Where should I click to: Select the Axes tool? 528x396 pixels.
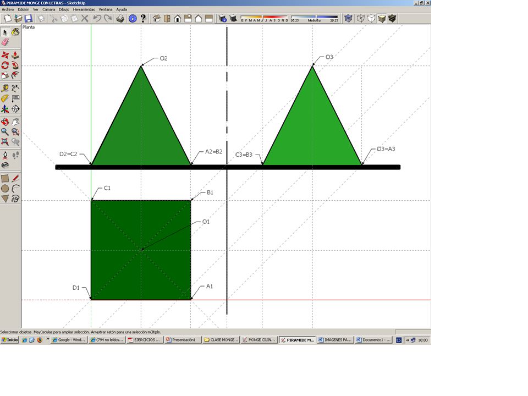5,108
